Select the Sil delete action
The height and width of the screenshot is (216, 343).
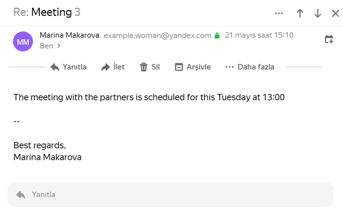[156, 67]
